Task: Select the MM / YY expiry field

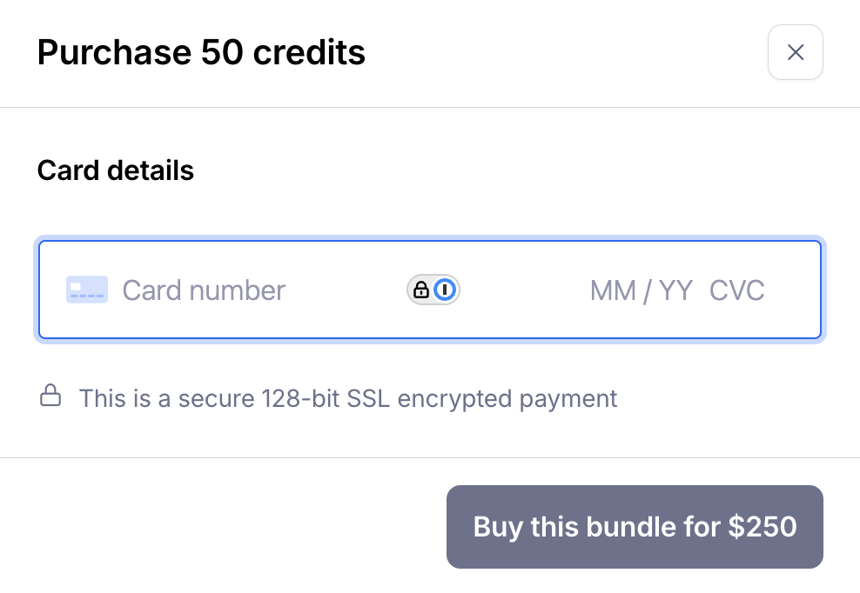Action: point(641,290)
